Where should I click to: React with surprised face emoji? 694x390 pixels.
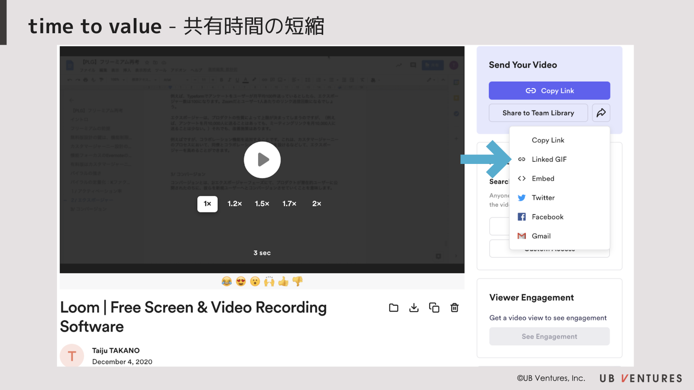tap(255, 281)
